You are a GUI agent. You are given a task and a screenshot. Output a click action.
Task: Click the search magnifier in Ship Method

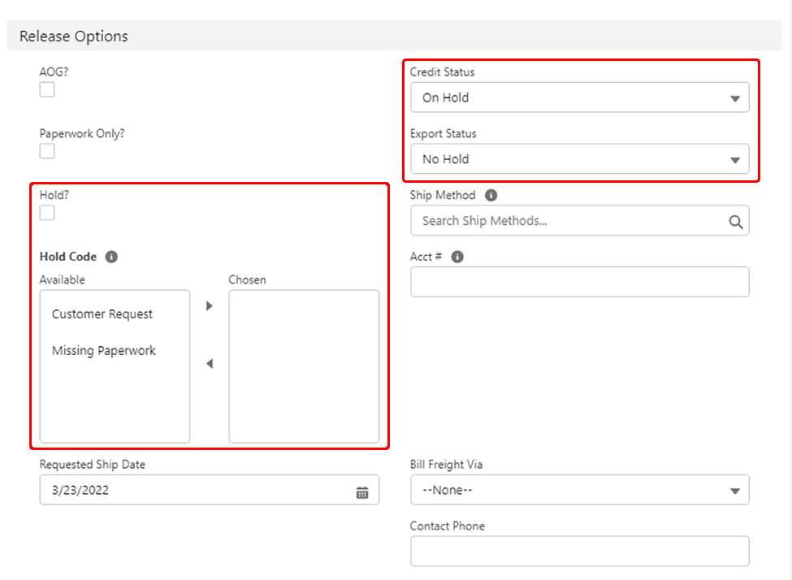click(x=735, y=222)
